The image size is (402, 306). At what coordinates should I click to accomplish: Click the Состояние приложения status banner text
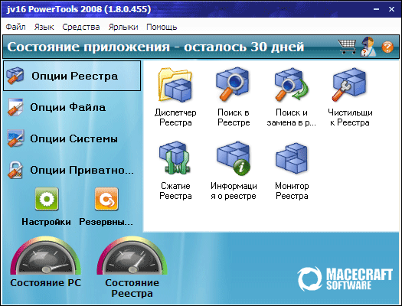pyautogui.click(x=155, y=47)
